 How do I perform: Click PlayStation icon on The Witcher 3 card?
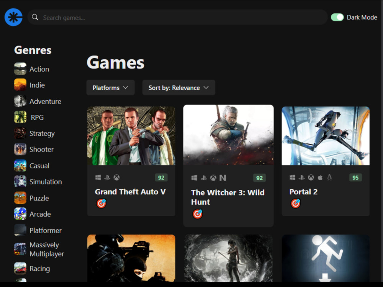[204, 178]
